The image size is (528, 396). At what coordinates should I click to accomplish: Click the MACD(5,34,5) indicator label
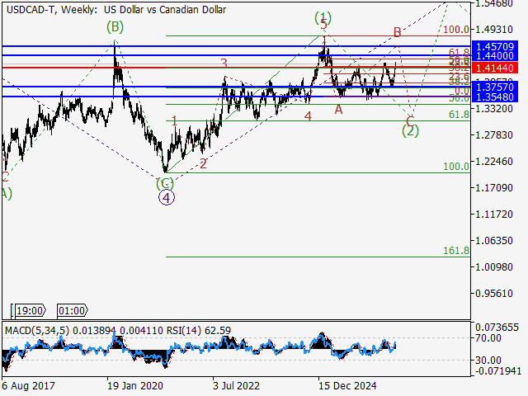click(37, 331)
